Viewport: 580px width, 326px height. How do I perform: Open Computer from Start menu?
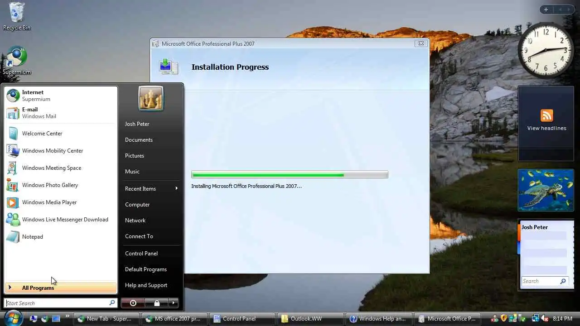coord(137,205)
